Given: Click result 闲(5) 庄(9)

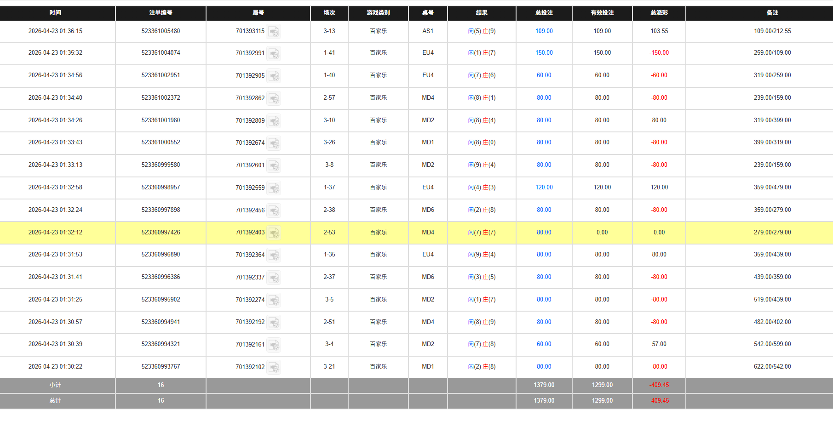Looking at the screenshot, I should click(482, 31).
